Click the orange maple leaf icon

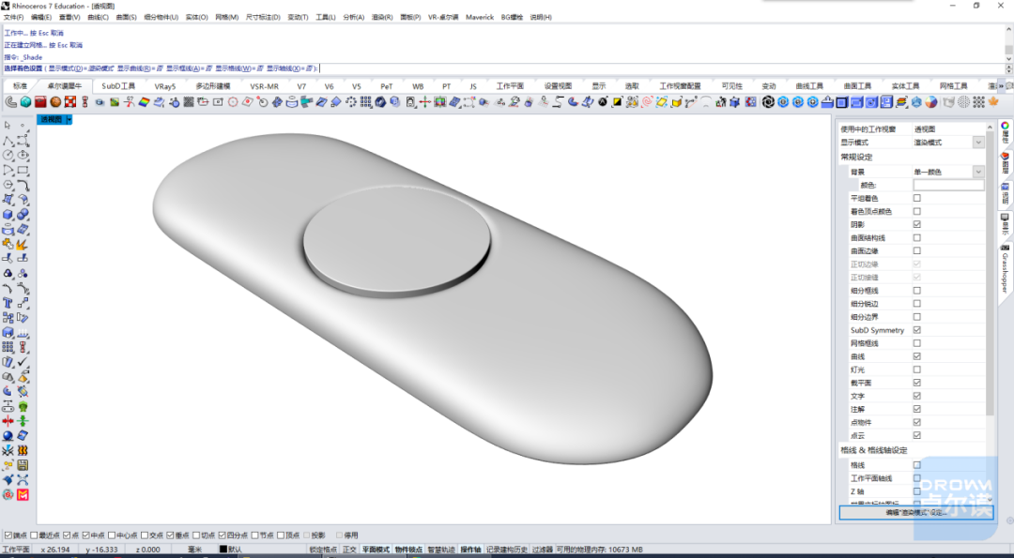[993, 102]
